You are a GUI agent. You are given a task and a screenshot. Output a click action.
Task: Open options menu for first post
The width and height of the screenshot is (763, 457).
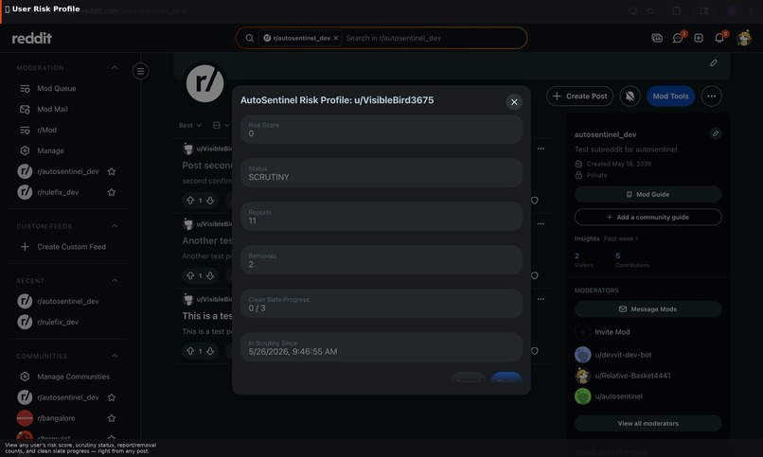(x=541, y=149)
